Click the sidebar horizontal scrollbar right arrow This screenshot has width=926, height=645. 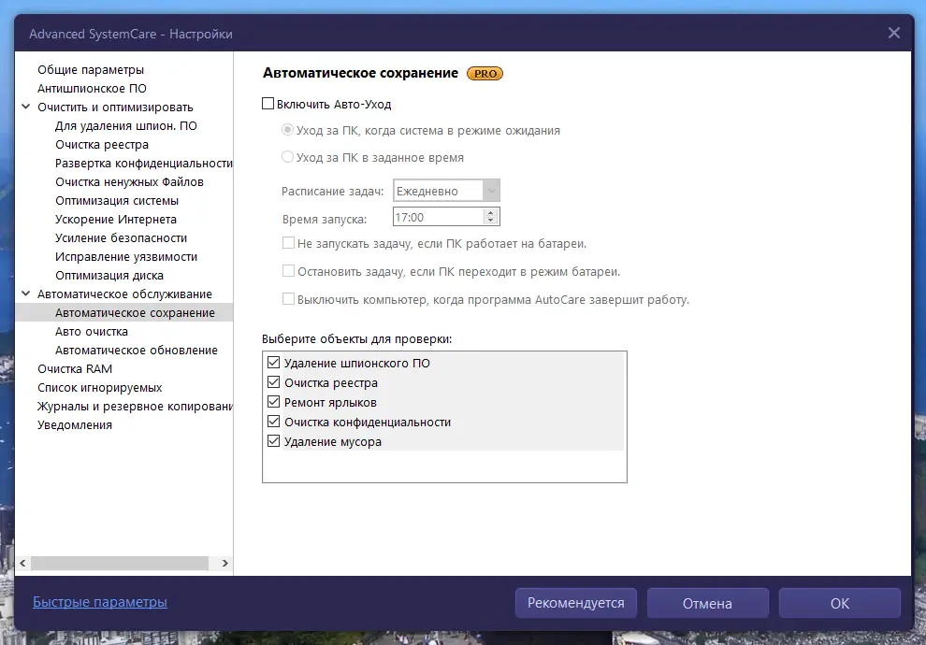coord(224,563)
